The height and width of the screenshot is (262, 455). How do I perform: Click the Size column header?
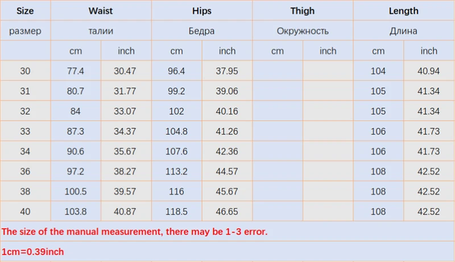click(25, 11)
